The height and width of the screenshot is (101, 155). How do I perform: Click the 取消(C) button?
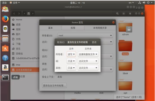61,42
